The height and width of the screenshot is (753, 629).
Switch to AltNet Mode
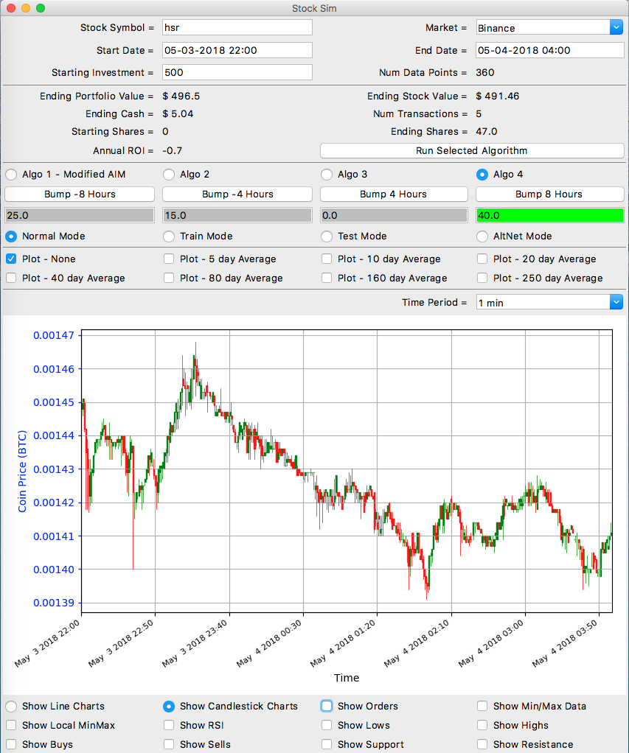(482, 237)
